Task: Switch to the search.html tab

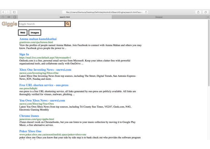Action: [x=65, y=17]
